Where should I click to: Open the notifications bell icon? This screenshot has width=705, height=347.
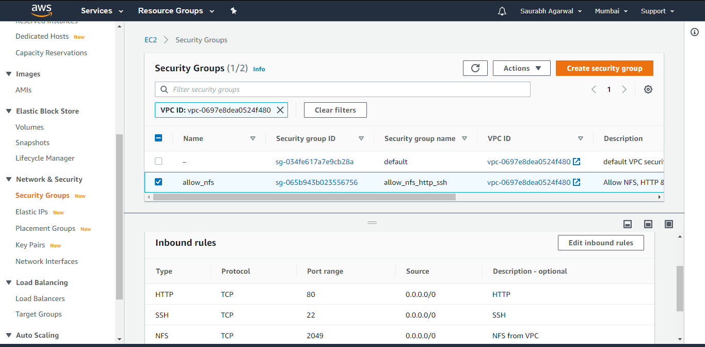tap(502, 10)
